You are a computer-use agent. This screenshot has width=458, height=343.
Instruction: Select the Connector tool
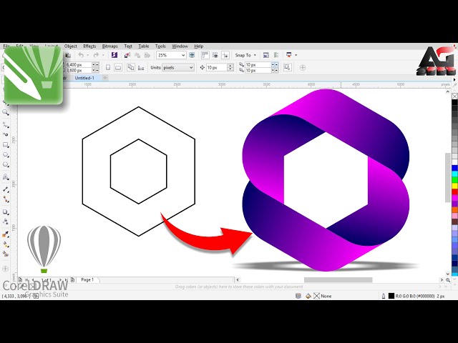pos(5,199)
